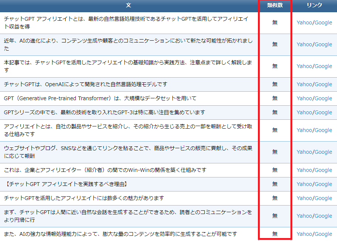The height and width of the screenshot is (241, 337).
Task: Click Yahoo link for '数多くの魅力があります' row
Action: [x=304, y=198]
